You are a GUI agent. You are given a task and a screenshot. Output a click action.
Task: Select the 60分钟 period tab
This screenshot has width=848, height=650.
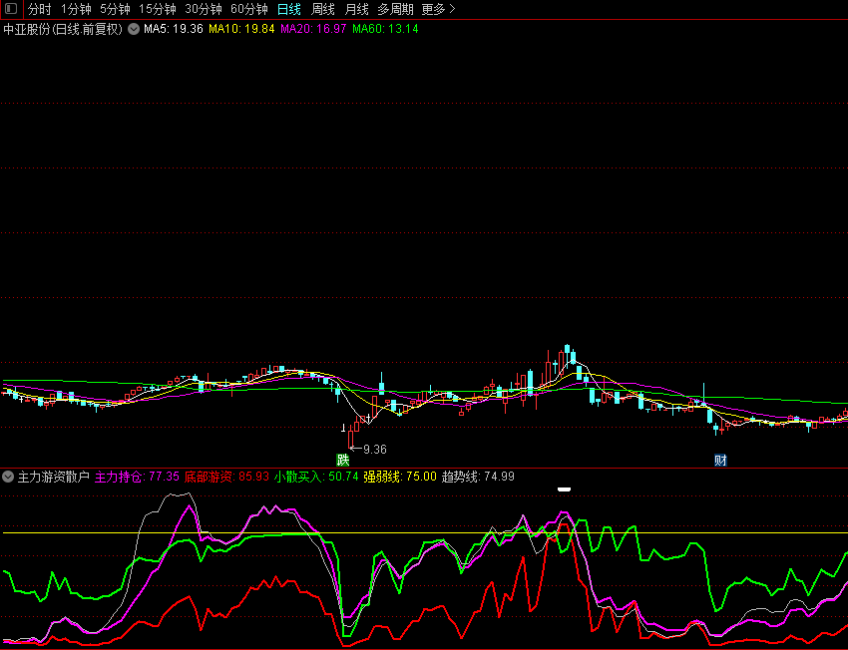click(249, 9)
